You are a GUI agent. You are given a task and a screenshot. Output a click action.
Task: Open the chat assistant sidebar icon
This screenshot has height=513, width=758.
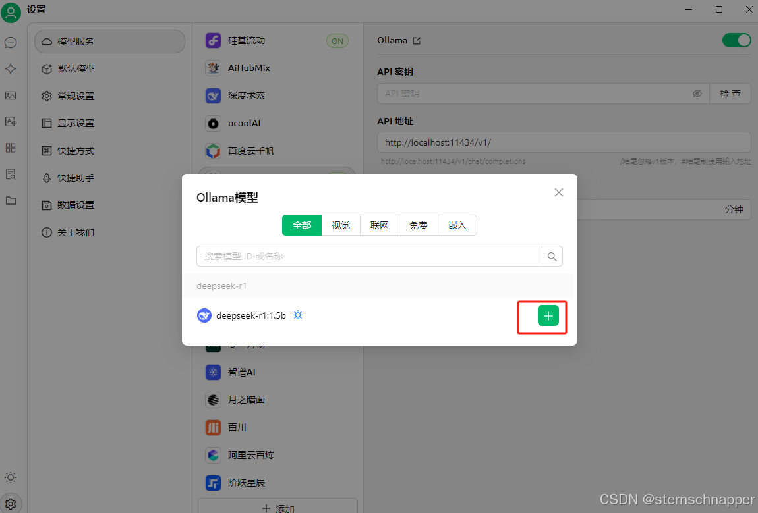pos(11,43)
